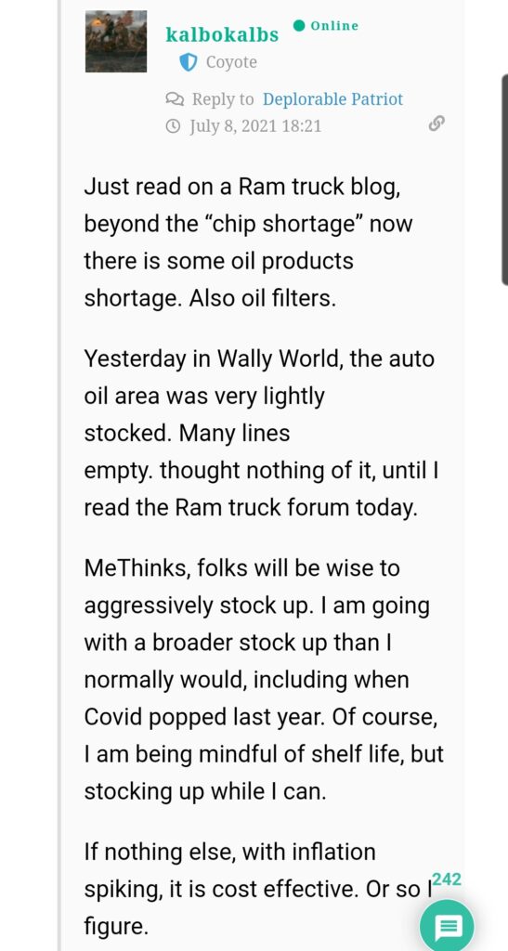Screen dimensions: 508x951
Task: Click the green Online status dot
Action: pos(298,25)
